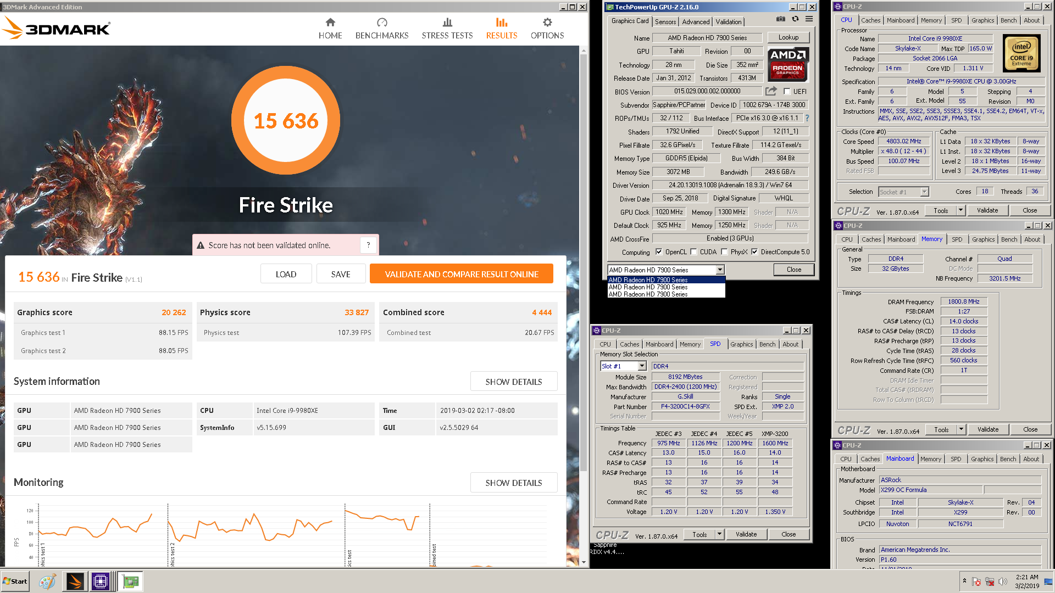This screenshot has width=1055, height=593.
Task: Open the Start menu
Action: click(x=15, y=581)
